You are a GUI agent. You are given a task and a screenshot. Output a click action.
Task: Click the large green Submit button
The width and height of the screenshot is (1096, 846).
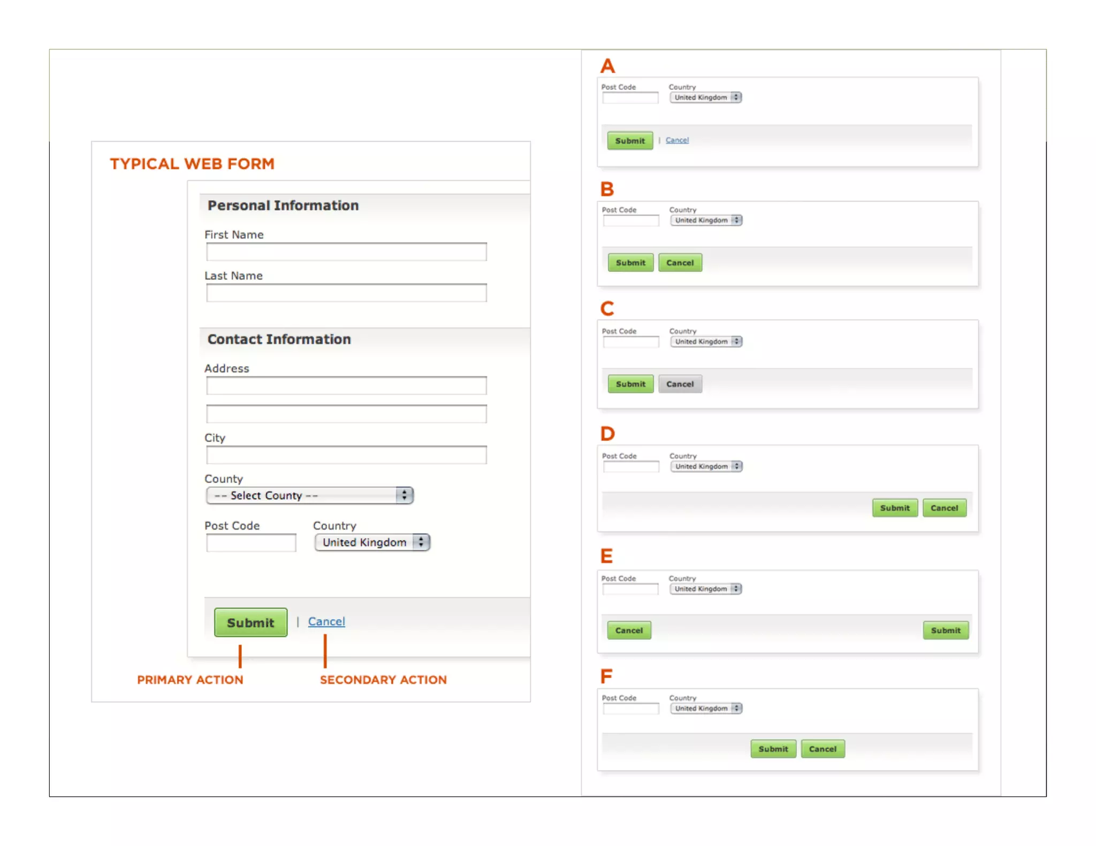click(x=250, y=622)
